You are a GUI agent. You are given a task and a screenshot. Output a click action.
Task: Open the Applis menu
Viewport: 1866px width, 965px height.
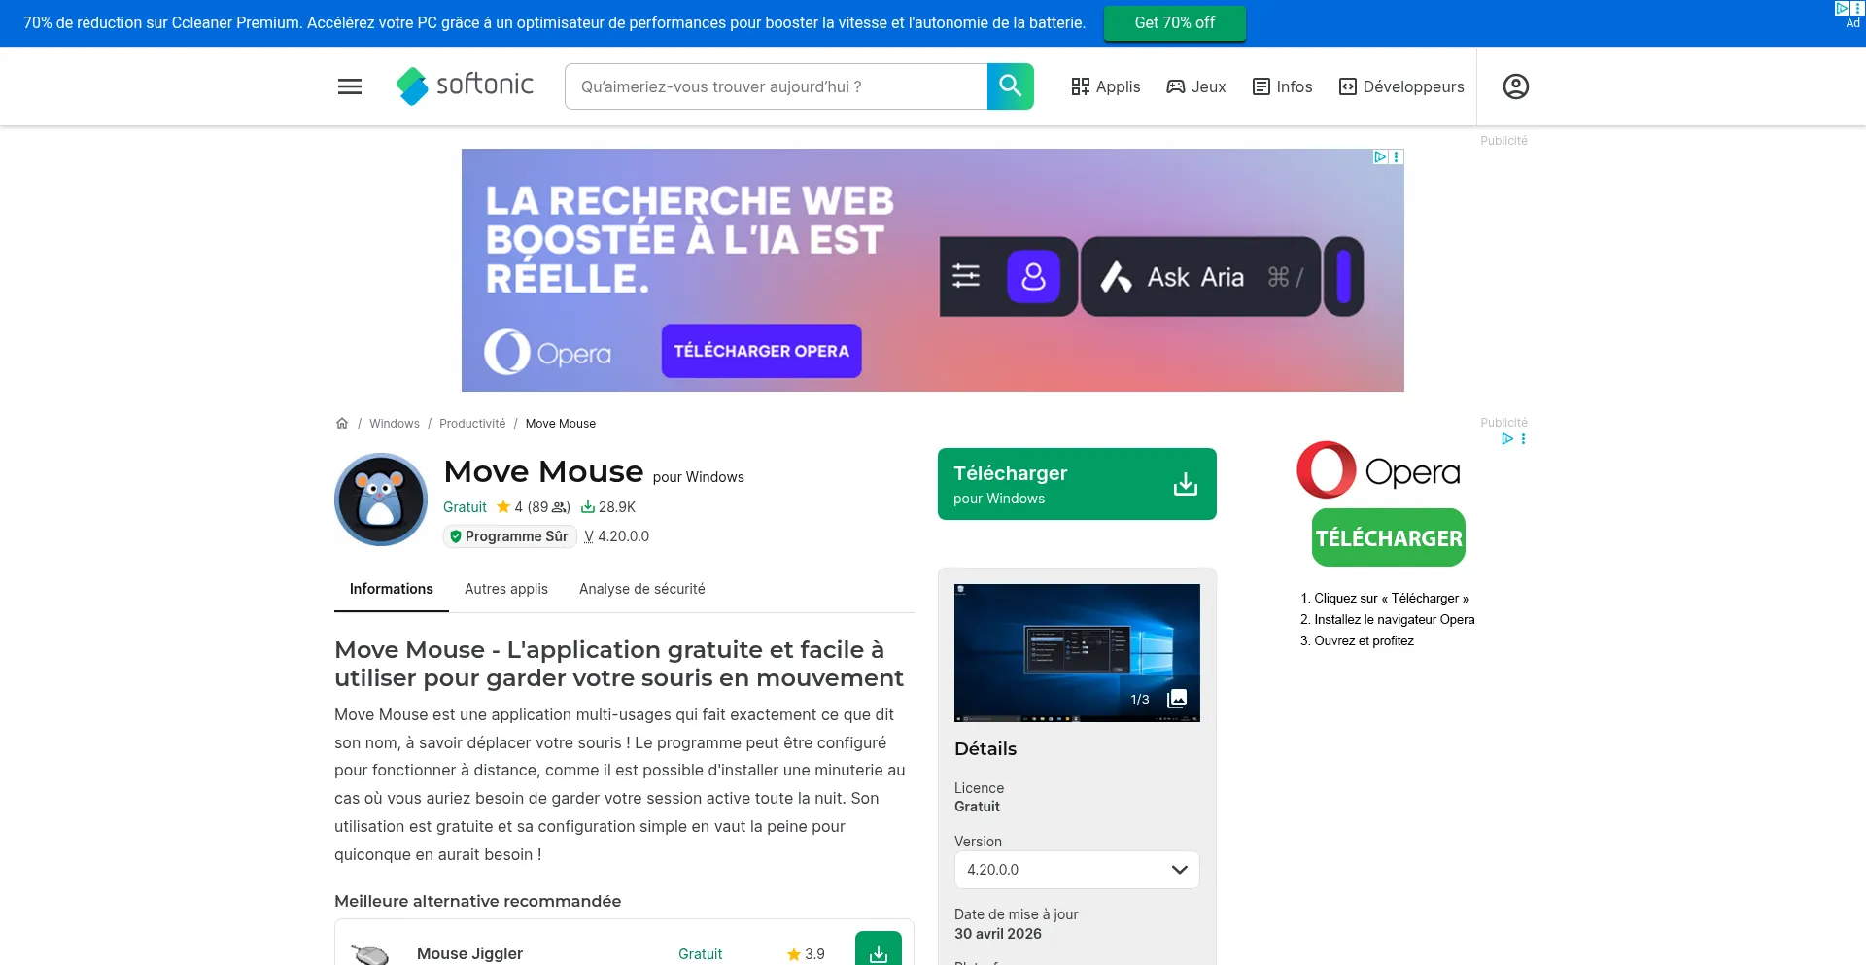click(1106, 86)
